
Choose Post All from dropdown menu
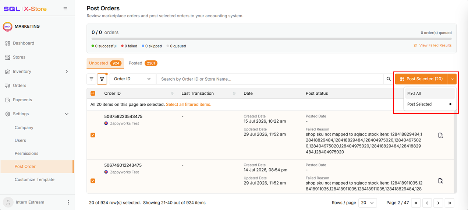[x=430, y=94]
